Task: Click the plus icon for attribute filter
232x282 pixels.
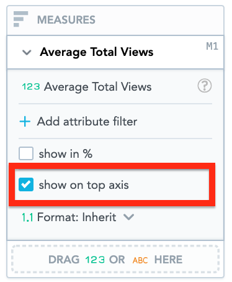Action: [x=25, y=121]
